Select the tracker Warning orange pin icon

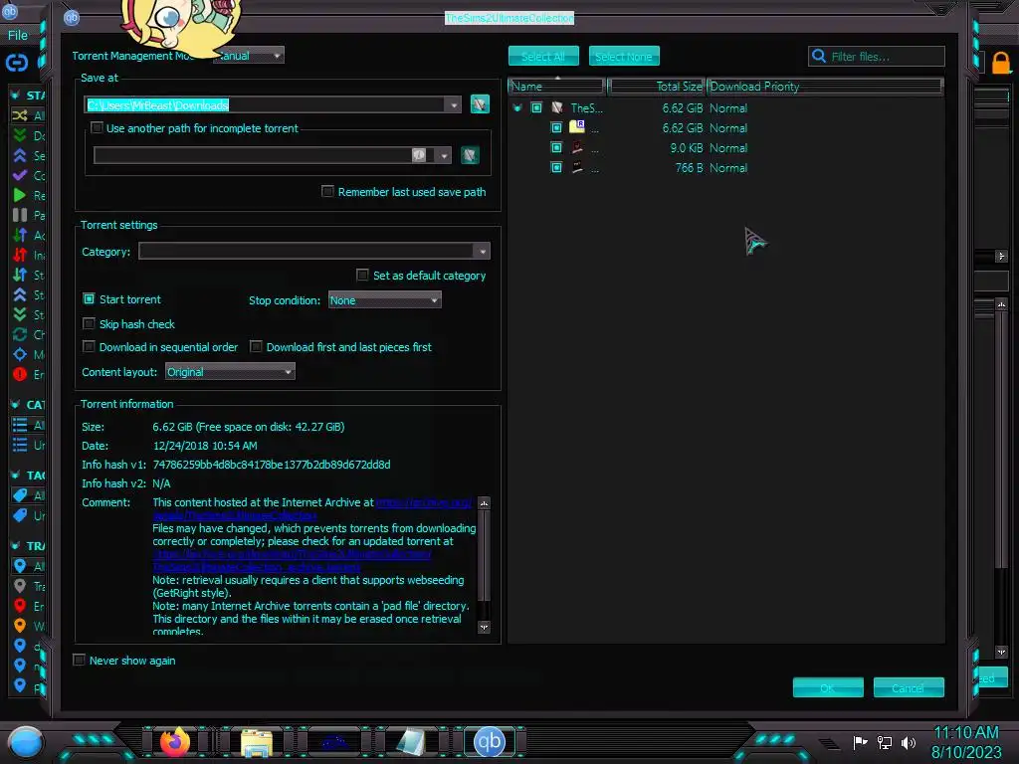20,626
